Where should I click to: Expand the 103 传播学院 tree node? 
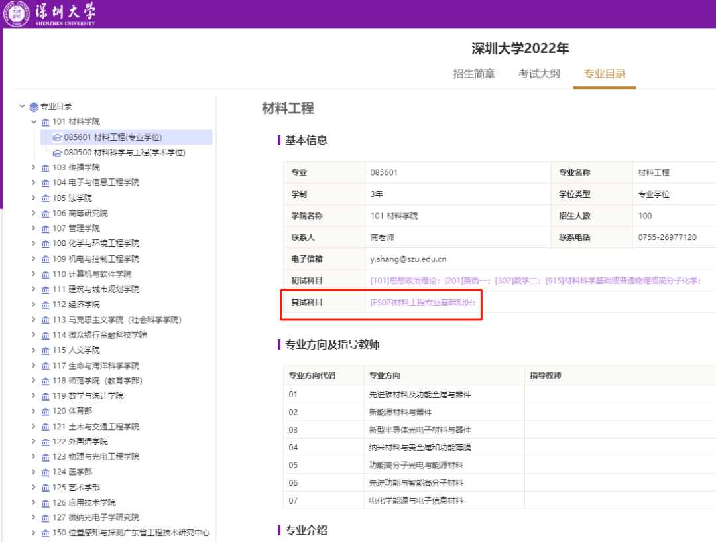(x=34, y=167)
